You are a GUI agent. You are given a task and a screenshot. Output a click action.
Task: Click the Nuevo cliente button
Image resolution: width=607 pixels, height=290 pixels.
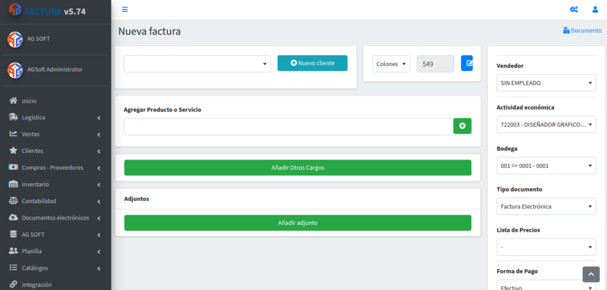coord(312,63)
